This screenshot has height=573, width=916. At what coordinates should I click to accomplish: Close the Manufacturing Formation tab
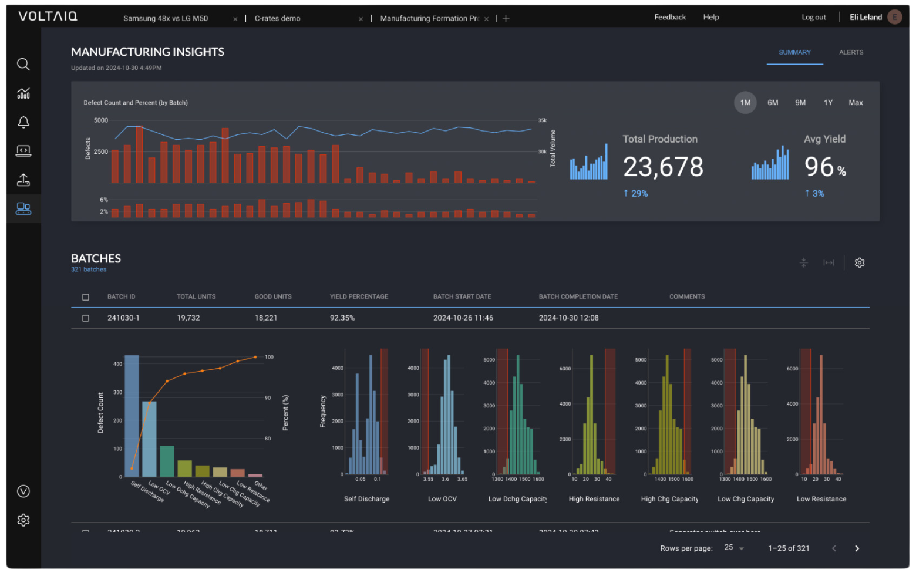pyautogui.click(x=486, y=19)
